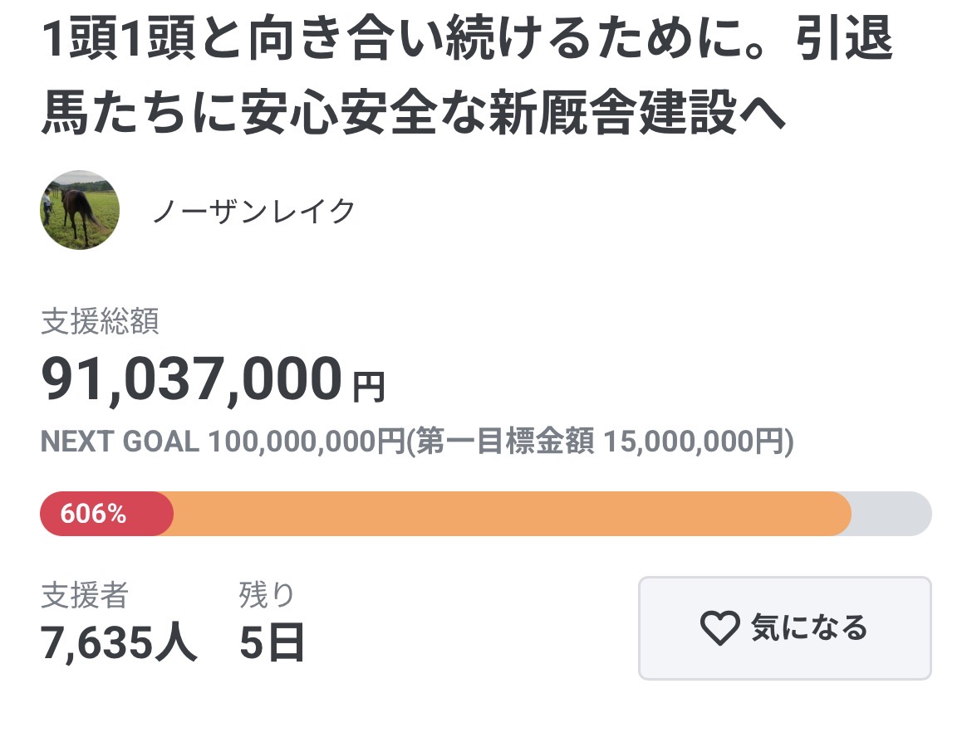Viewport: 972px width, 737px height.
Task: Open the ノーザンレイク organizer name link
Action: 254,212
